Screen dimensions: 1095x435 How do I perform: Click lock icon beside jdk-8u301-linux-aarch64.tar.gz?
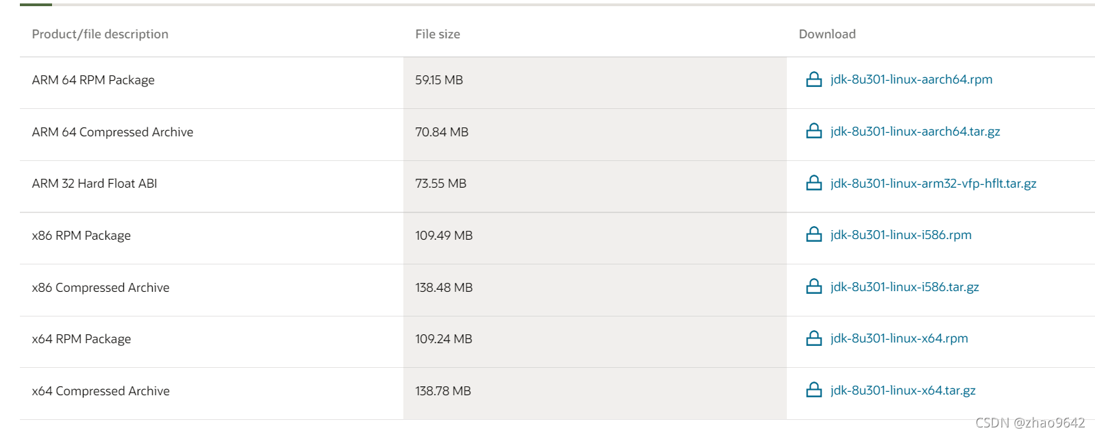[x=814, y=131]
